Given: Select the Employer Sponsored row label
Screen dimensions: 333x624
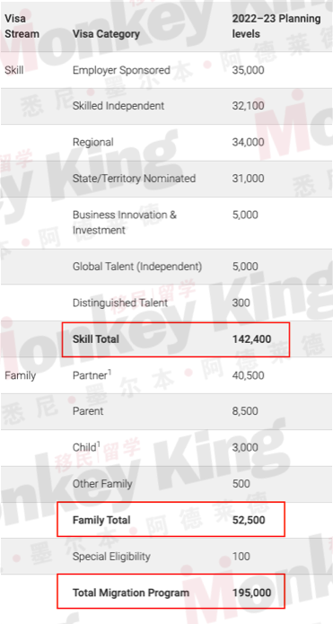Looking at the screenshot, I should [x=121, y=70].
